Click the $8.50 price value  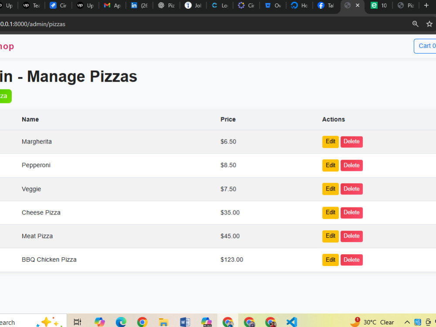pyautogui.click(x=228, y=165)
